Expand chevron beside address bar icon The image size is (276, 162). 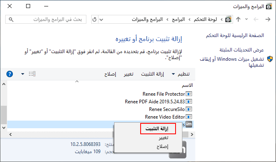(x=221, y=19)
